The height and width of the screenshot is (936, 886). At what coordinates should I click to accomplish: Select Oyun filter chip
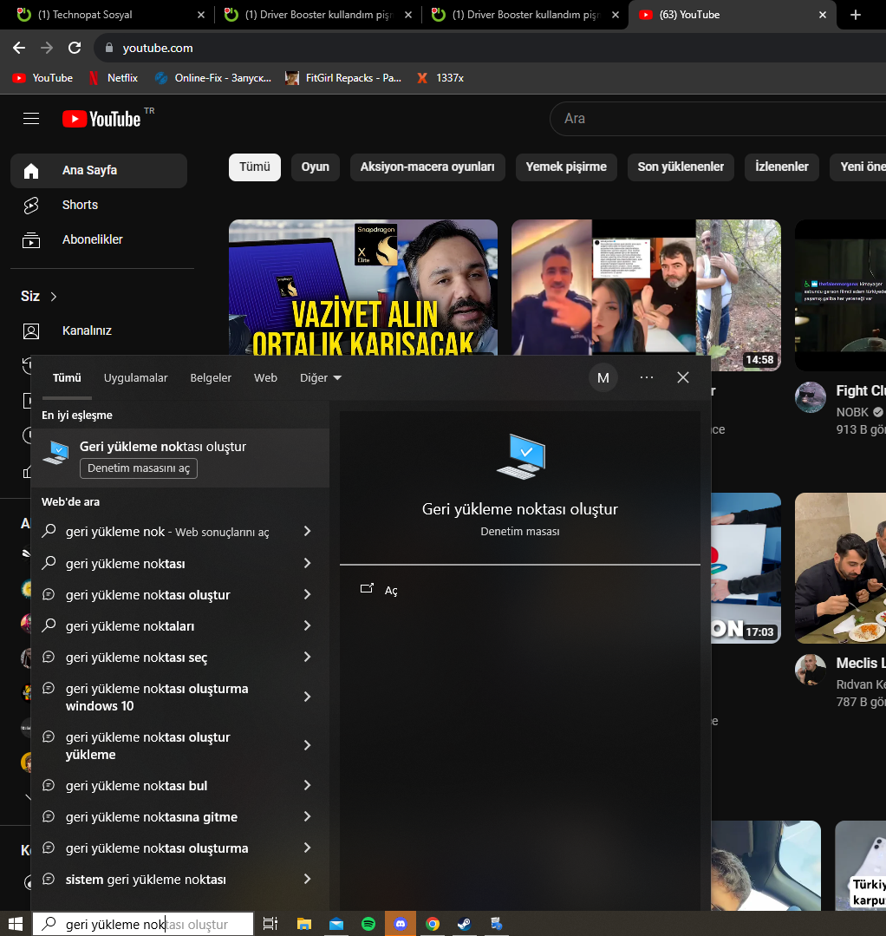pyautogui.click(x=315, y=167)
